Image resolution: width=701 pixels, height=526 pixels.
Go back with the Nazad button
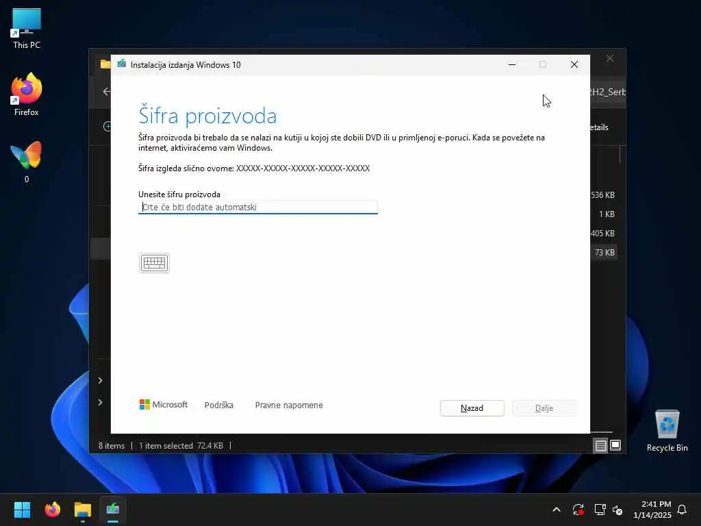tap(472, 408)
